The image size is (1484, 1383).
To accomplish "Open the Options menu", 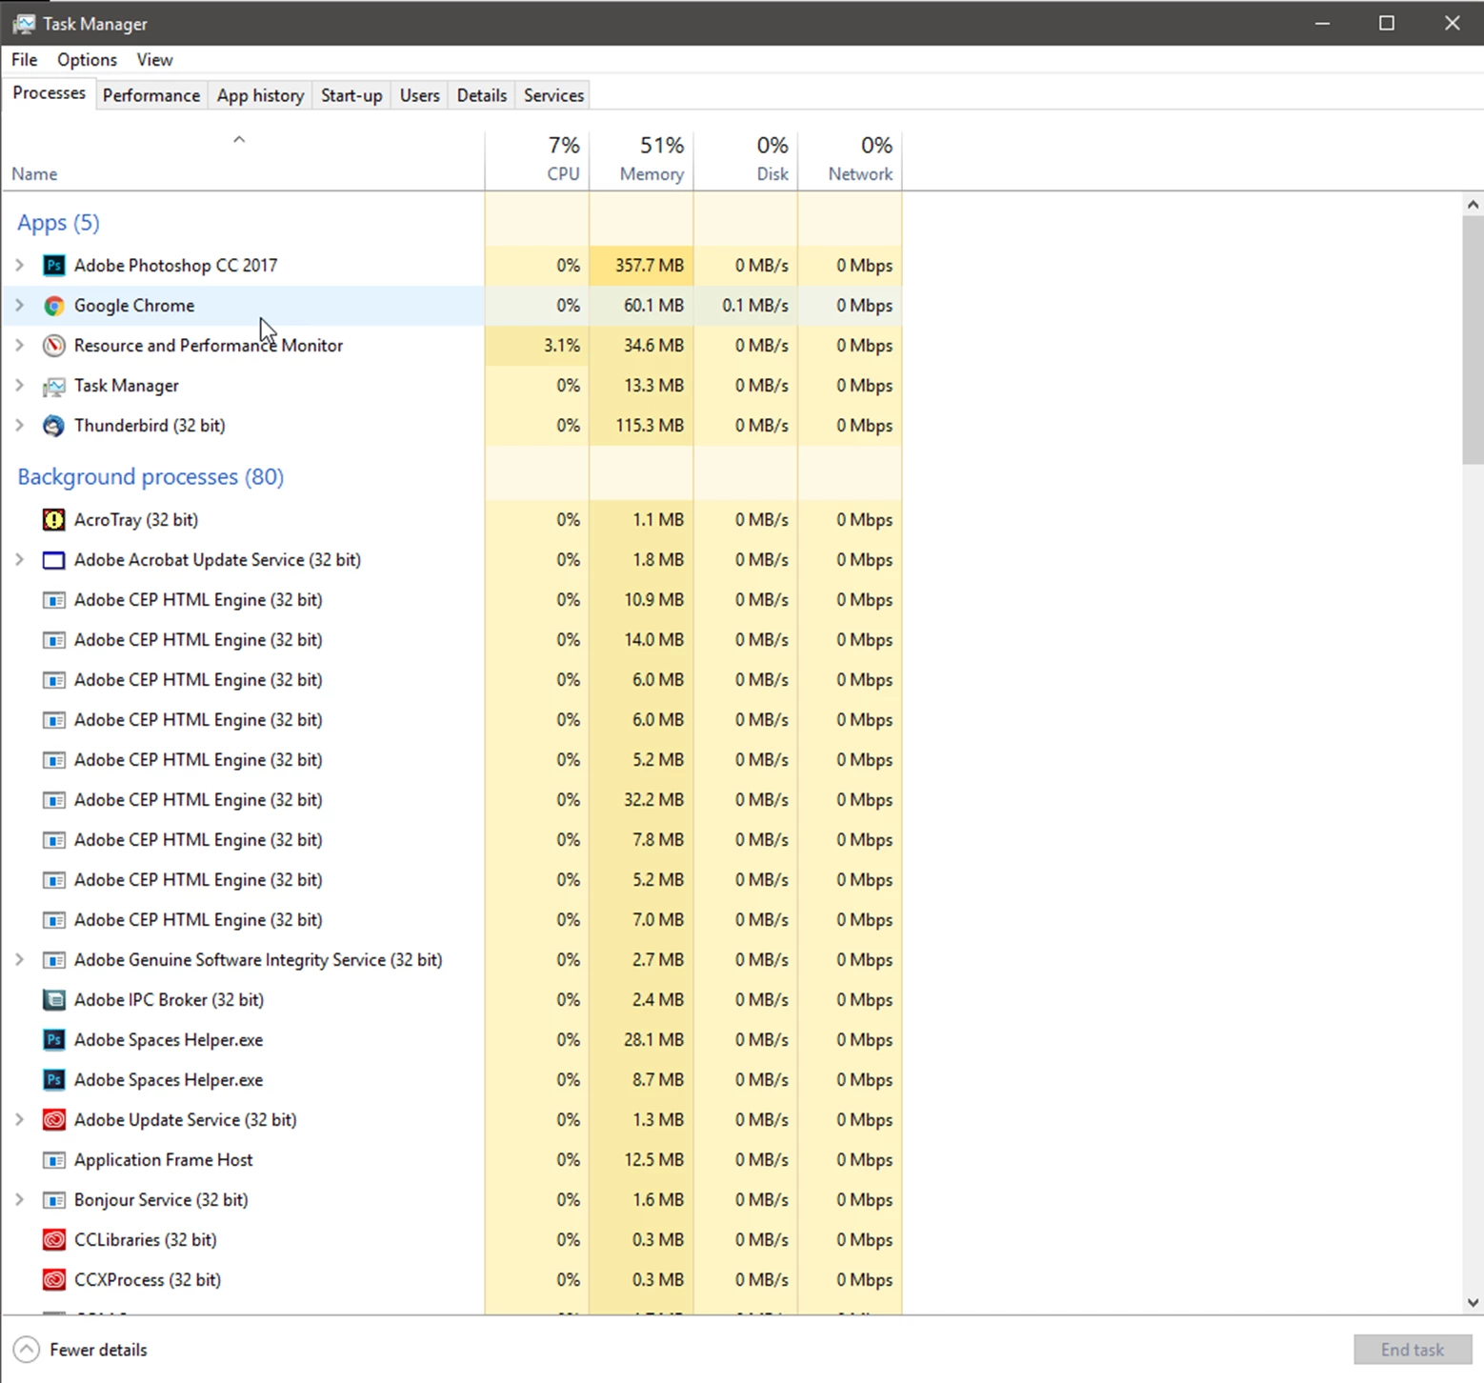I will tap(87, 60).
